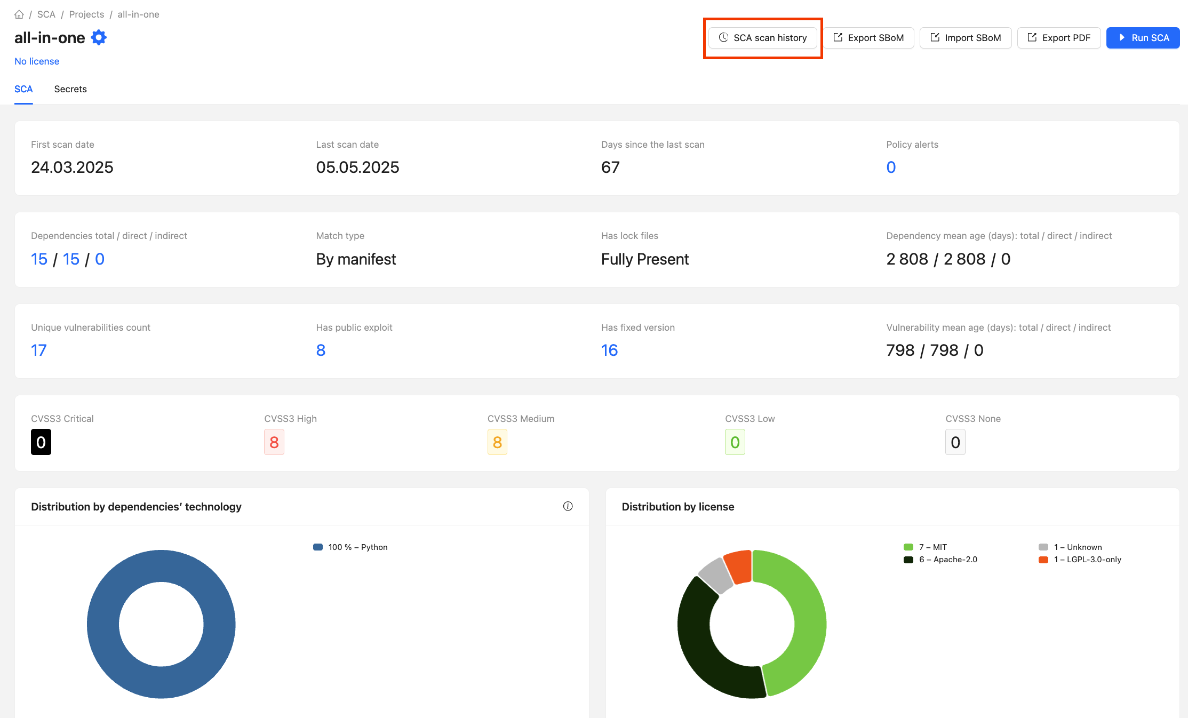Click LGPL-3.0-only legend color swatch
The image size is (1188, 718).
1043,560
